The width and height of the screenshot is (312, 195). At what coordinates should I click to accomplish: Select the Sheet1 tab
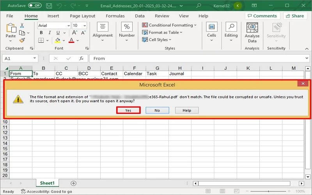click(47, 183)
